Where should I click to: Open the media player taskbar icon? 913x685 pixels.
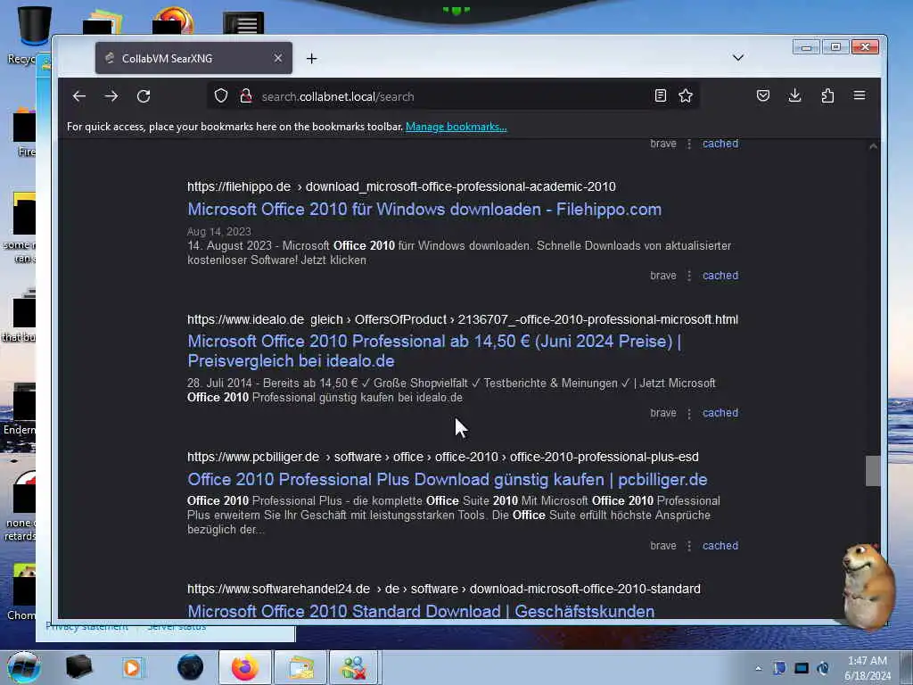pyautogui.click(x=132, y=667)
